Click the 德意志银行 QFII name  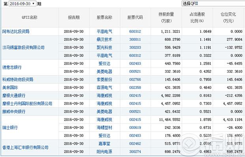[x=12, y=67]
